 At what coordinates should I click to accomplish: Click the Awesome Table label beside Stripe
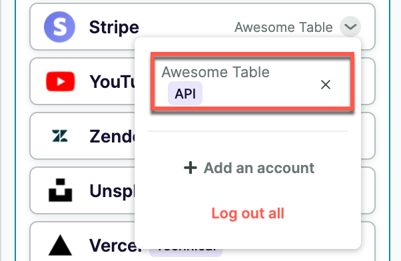click(284, 27)
